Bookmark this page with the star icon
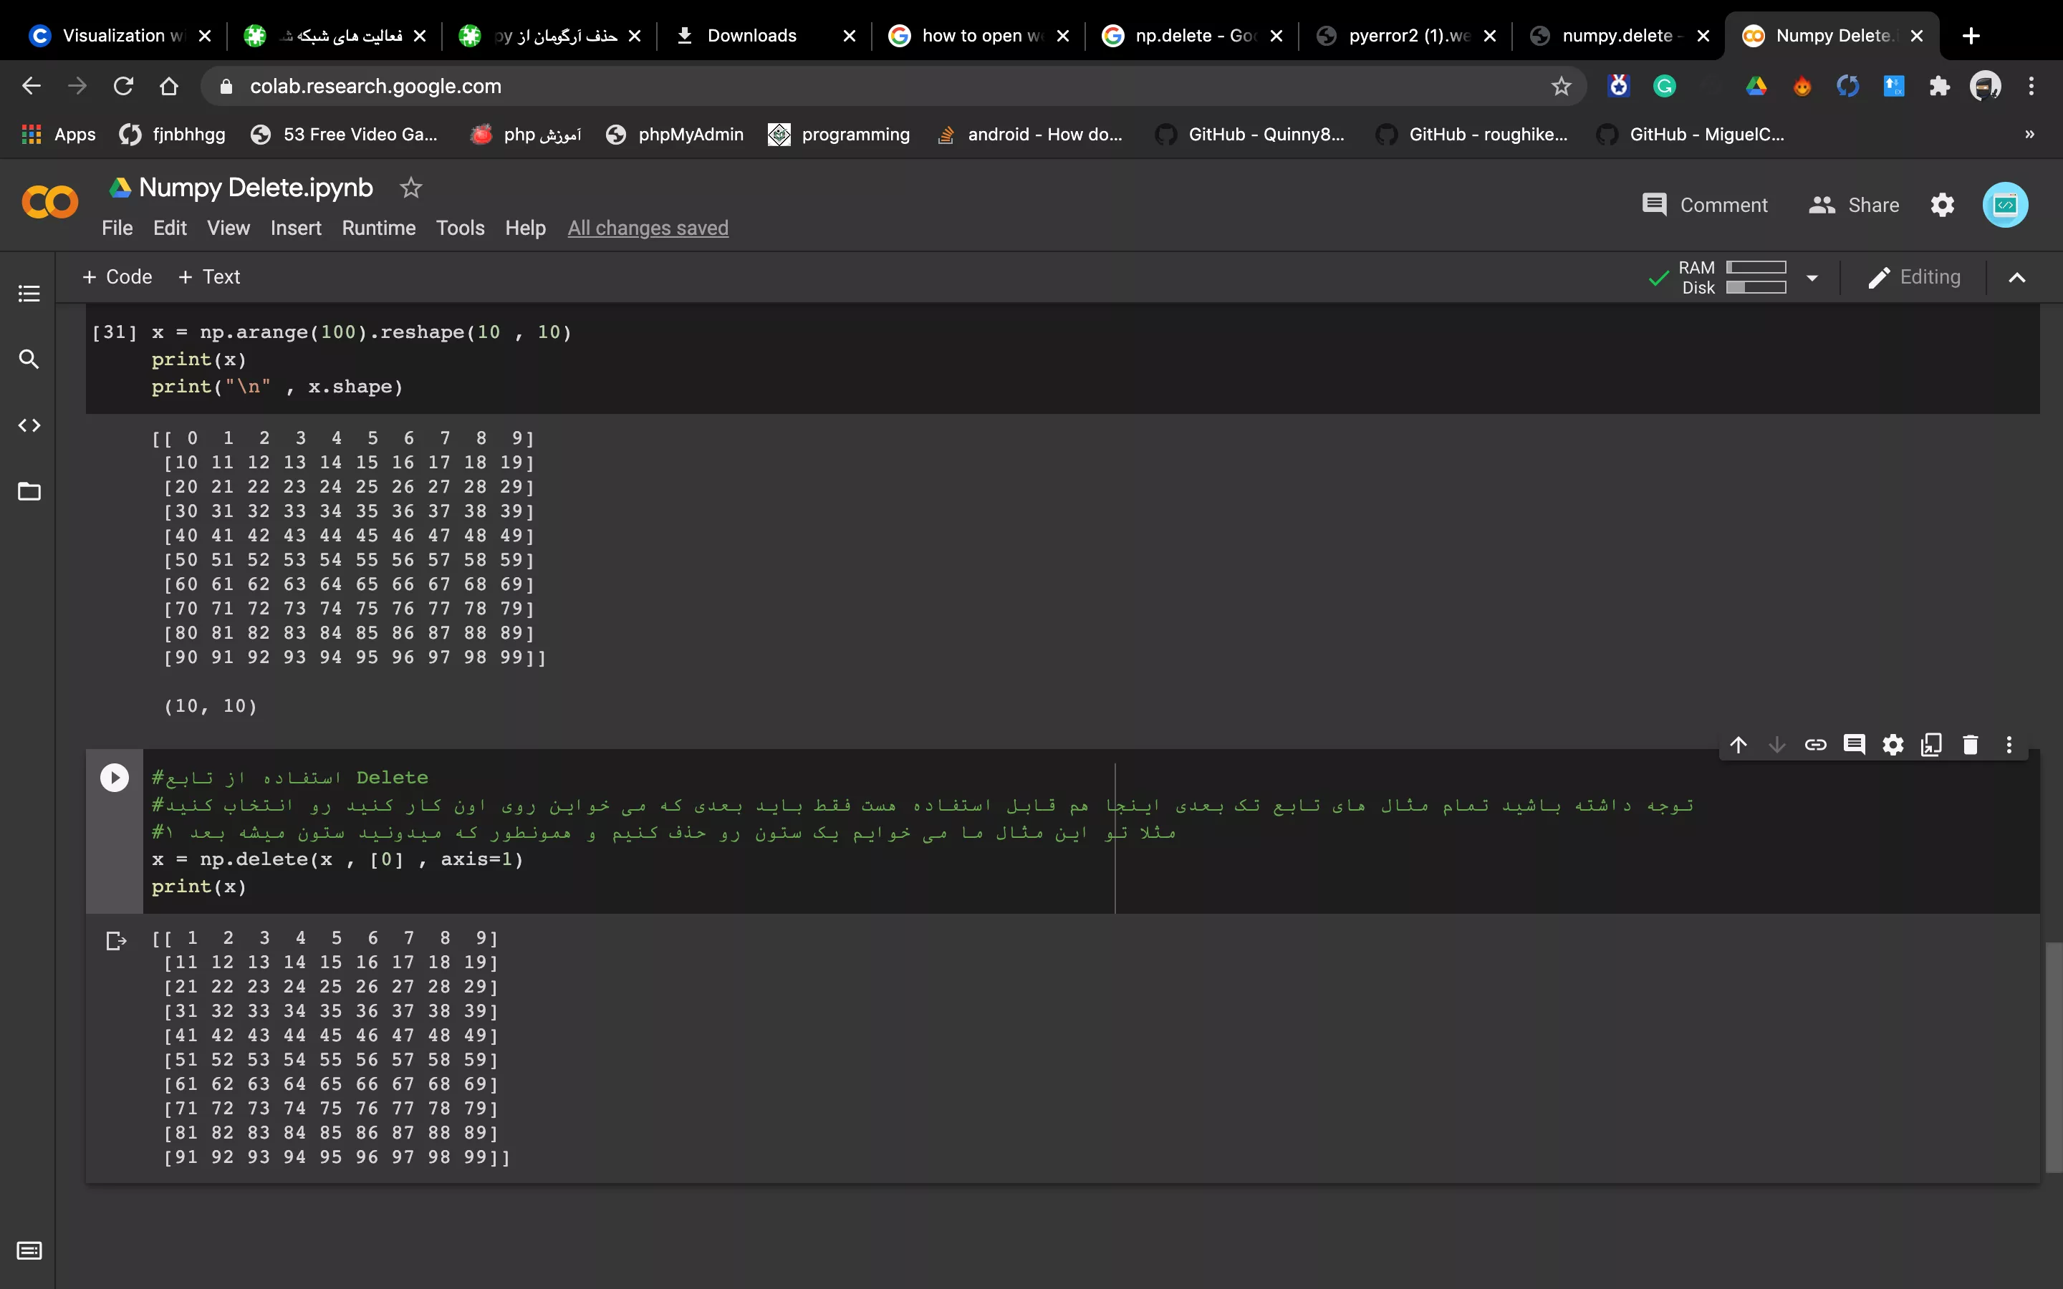This screenshot has width=2063, height=1289. (1561, 86)
